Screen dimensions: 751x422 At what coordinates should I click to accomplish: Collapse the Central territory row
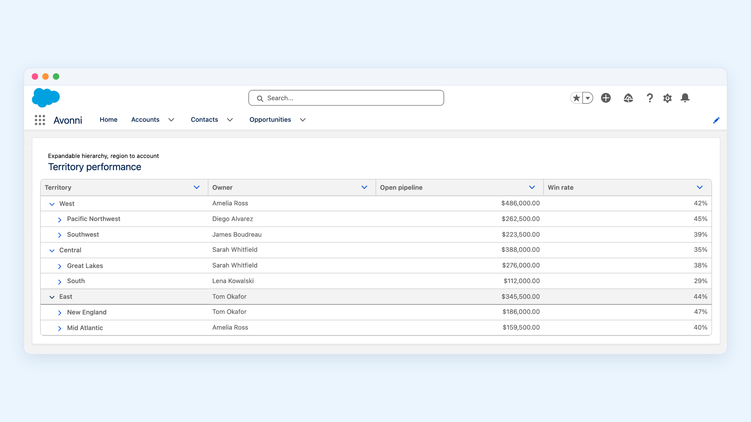[x=52, y=251]
